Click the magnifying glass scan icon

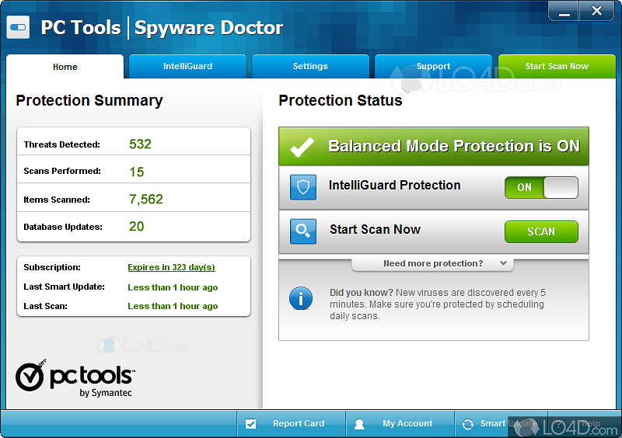click(303, 231)
